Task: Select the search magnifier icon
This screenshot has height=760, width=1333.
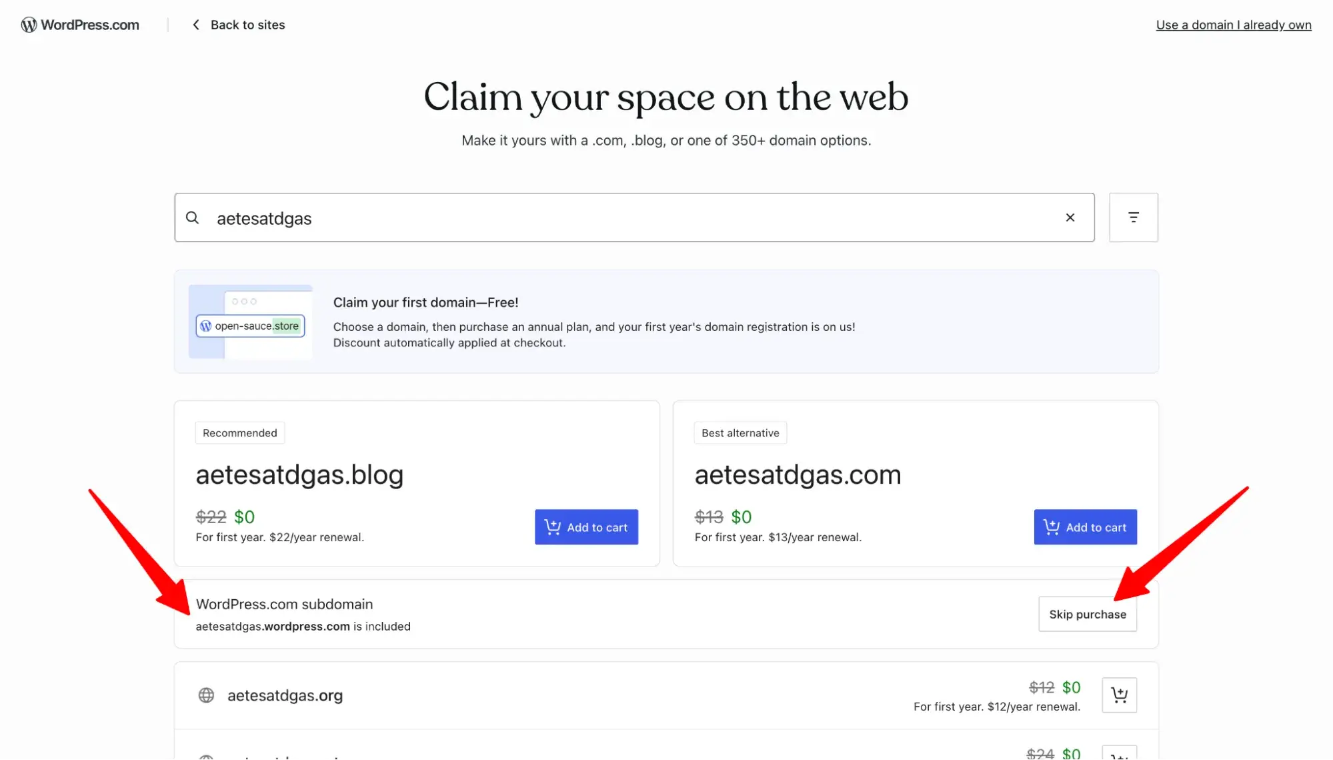Action: (192, 218)
